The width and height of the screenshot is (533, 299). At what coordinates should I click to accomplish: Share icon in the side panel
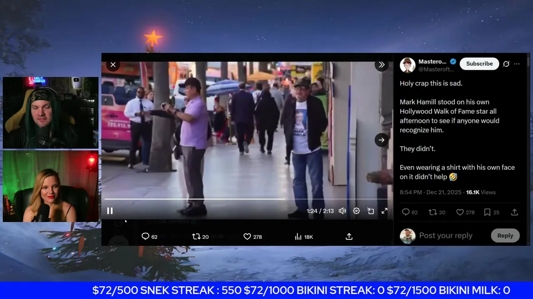coord(515,212)
